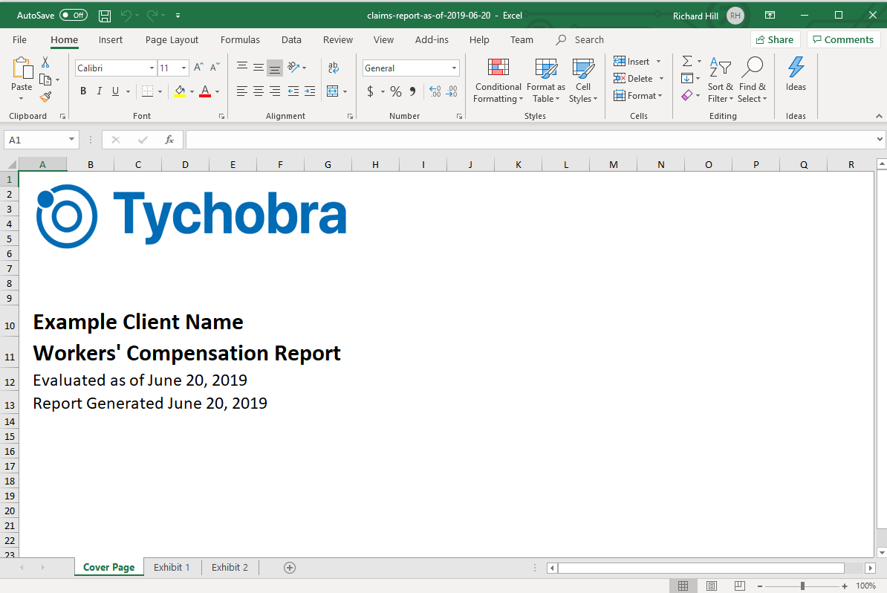Click the Insert Function fx icon
This screenshot has width=887, height=593.
pyautogui.click(x=169, y=140)
